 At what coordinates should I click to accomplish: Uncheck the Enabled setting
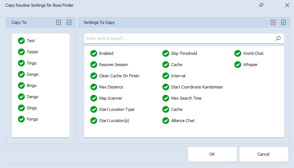point(94,53)
